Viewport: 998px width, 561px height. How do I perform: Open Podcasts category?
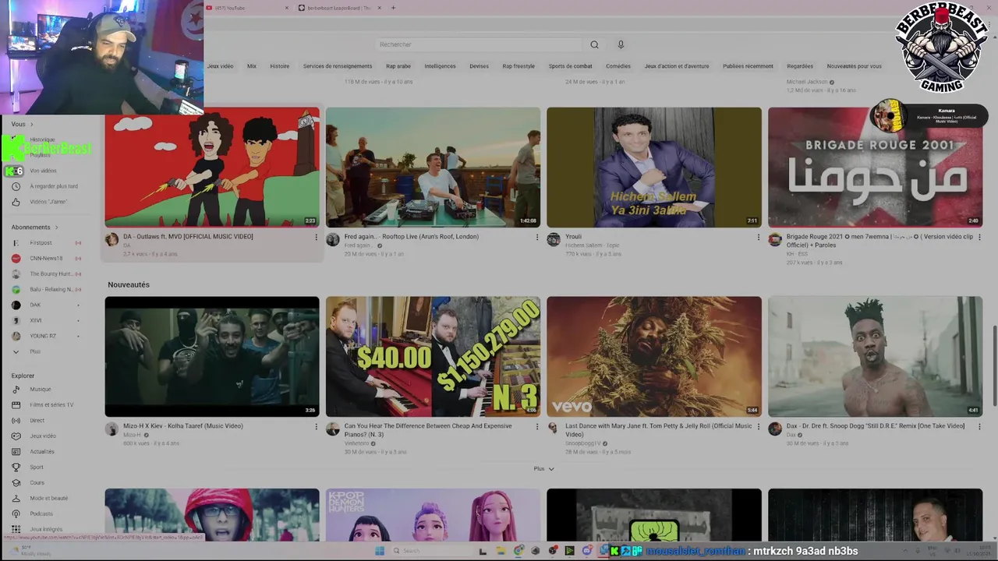tap(41, 513)
